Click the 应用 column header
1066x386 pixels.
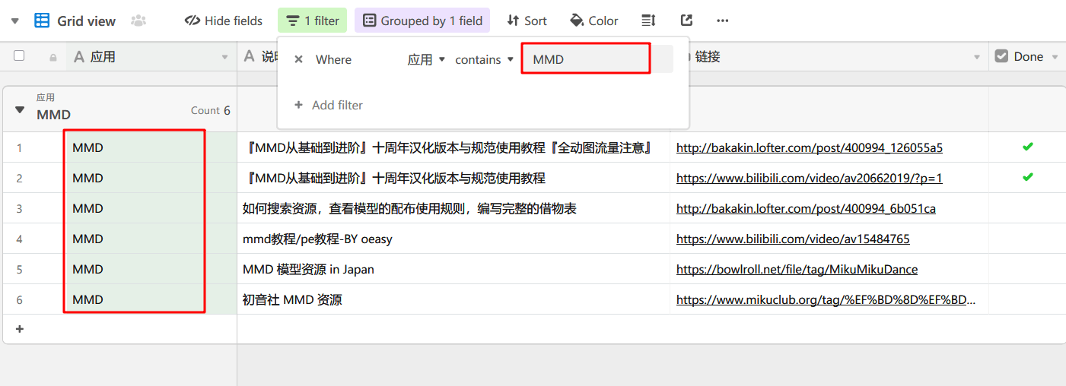(x=151, y=57)
